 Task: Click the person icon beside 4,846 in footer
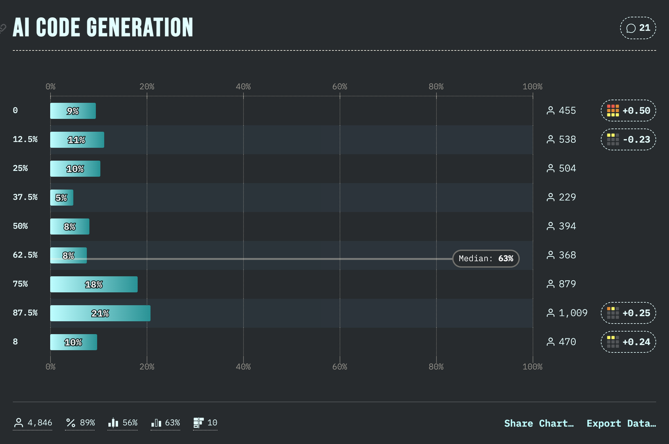[x=19, y=423]
